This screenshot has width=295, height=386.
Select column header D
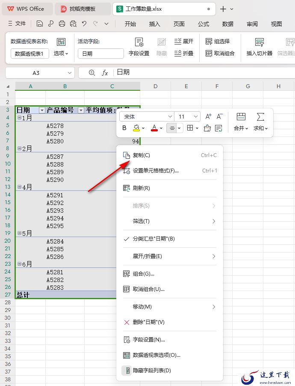coord(156,86)
